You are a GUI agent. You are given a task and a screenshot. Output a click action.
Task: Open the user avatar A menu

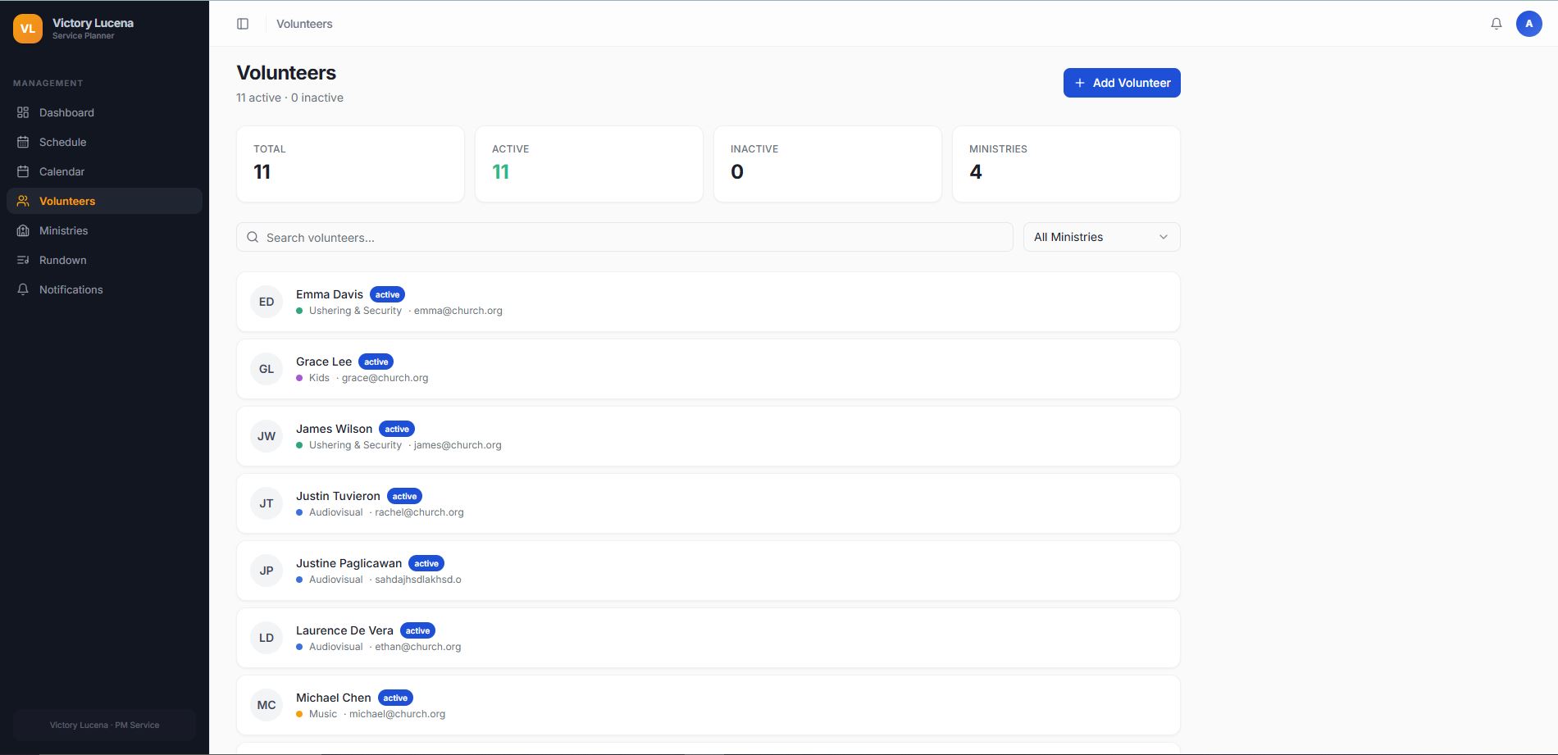pyautogui.click(x=1529, y=24)
